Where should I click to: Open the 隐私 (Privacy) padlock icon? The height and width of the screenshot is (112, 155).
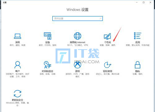(138, 65)
